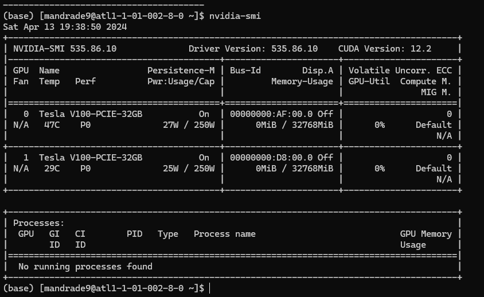The height and width of the screenshot is (297, 484).
Task: Click the 25W / 250W power value
Action: pos(189,169)
